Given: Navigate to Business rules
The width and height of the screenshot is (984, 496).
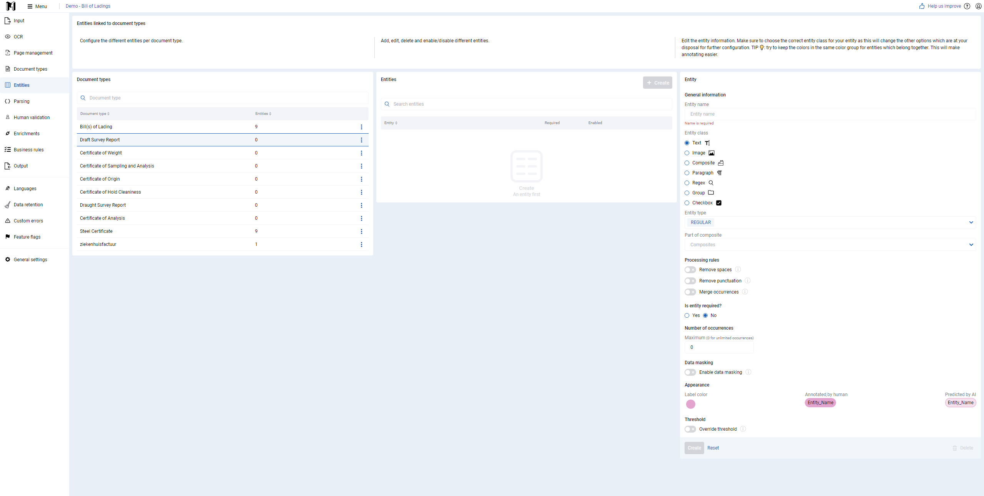Looking at the screenshot, I should point(35,150).
